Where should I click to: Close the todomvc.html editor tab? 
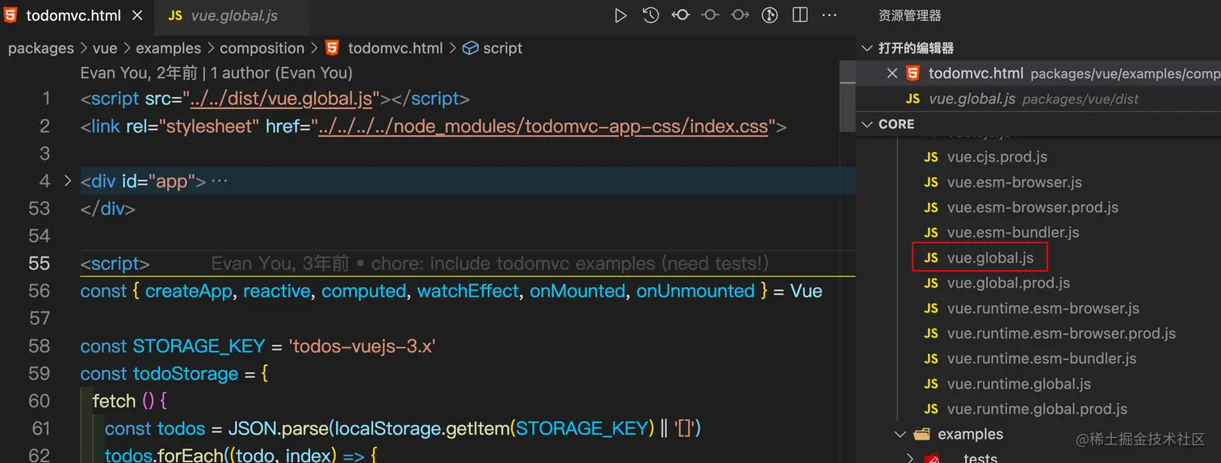click(136, 15)
